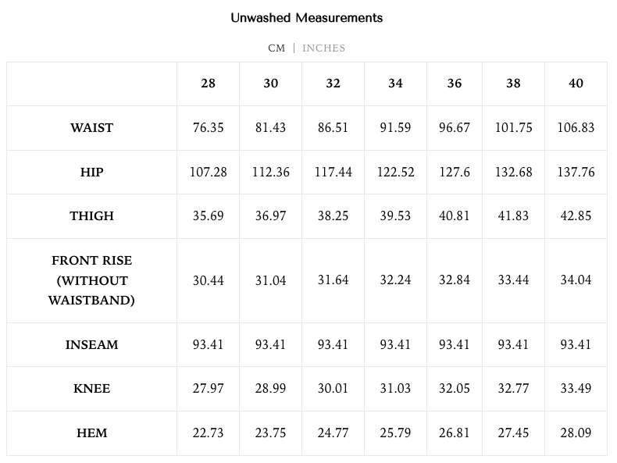Click the size 40 column header
Screen dimensions: 617x463
[576, 84]
